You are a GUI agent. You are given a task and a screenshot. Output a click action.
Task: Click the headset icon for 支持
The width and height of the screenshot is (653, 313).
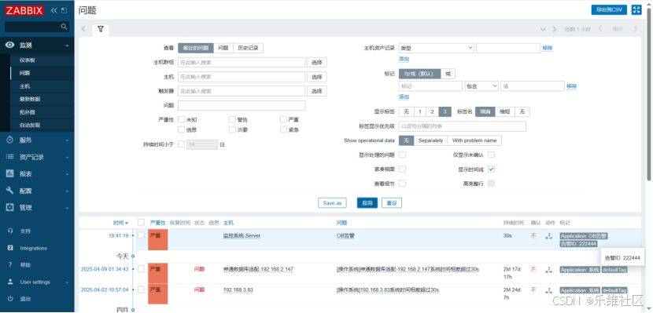[10, 231]
